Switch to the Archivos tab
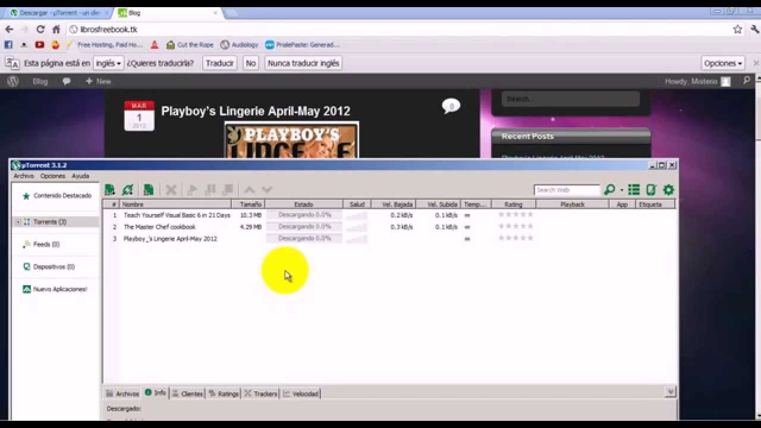 pyautogui.click(x=123, y=394)
